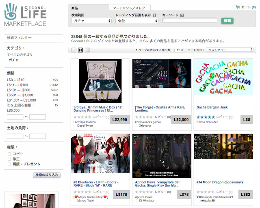Click the L$178 price tag
The image size is (260, 208).
[x=121, y=195]
